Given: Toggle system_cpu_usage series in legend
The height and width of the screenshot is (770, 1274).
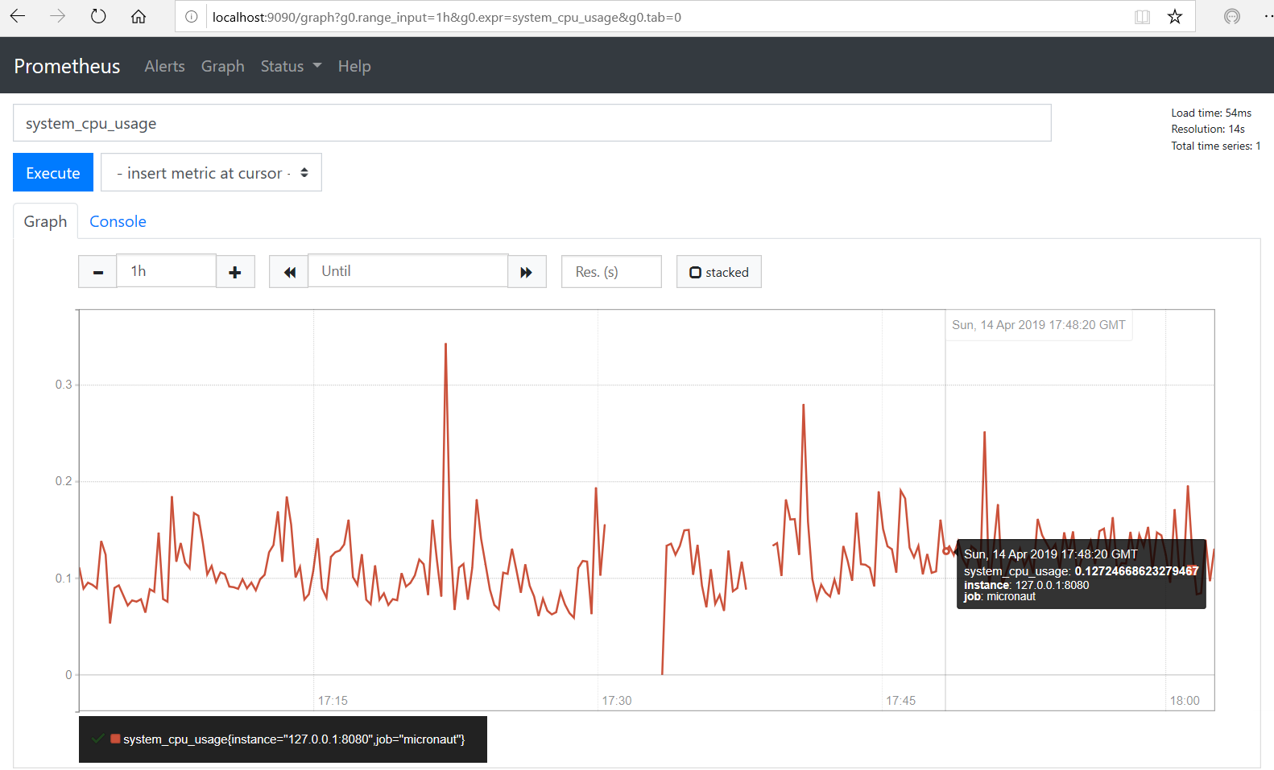Looking at the screenshot, I should 293,739.
